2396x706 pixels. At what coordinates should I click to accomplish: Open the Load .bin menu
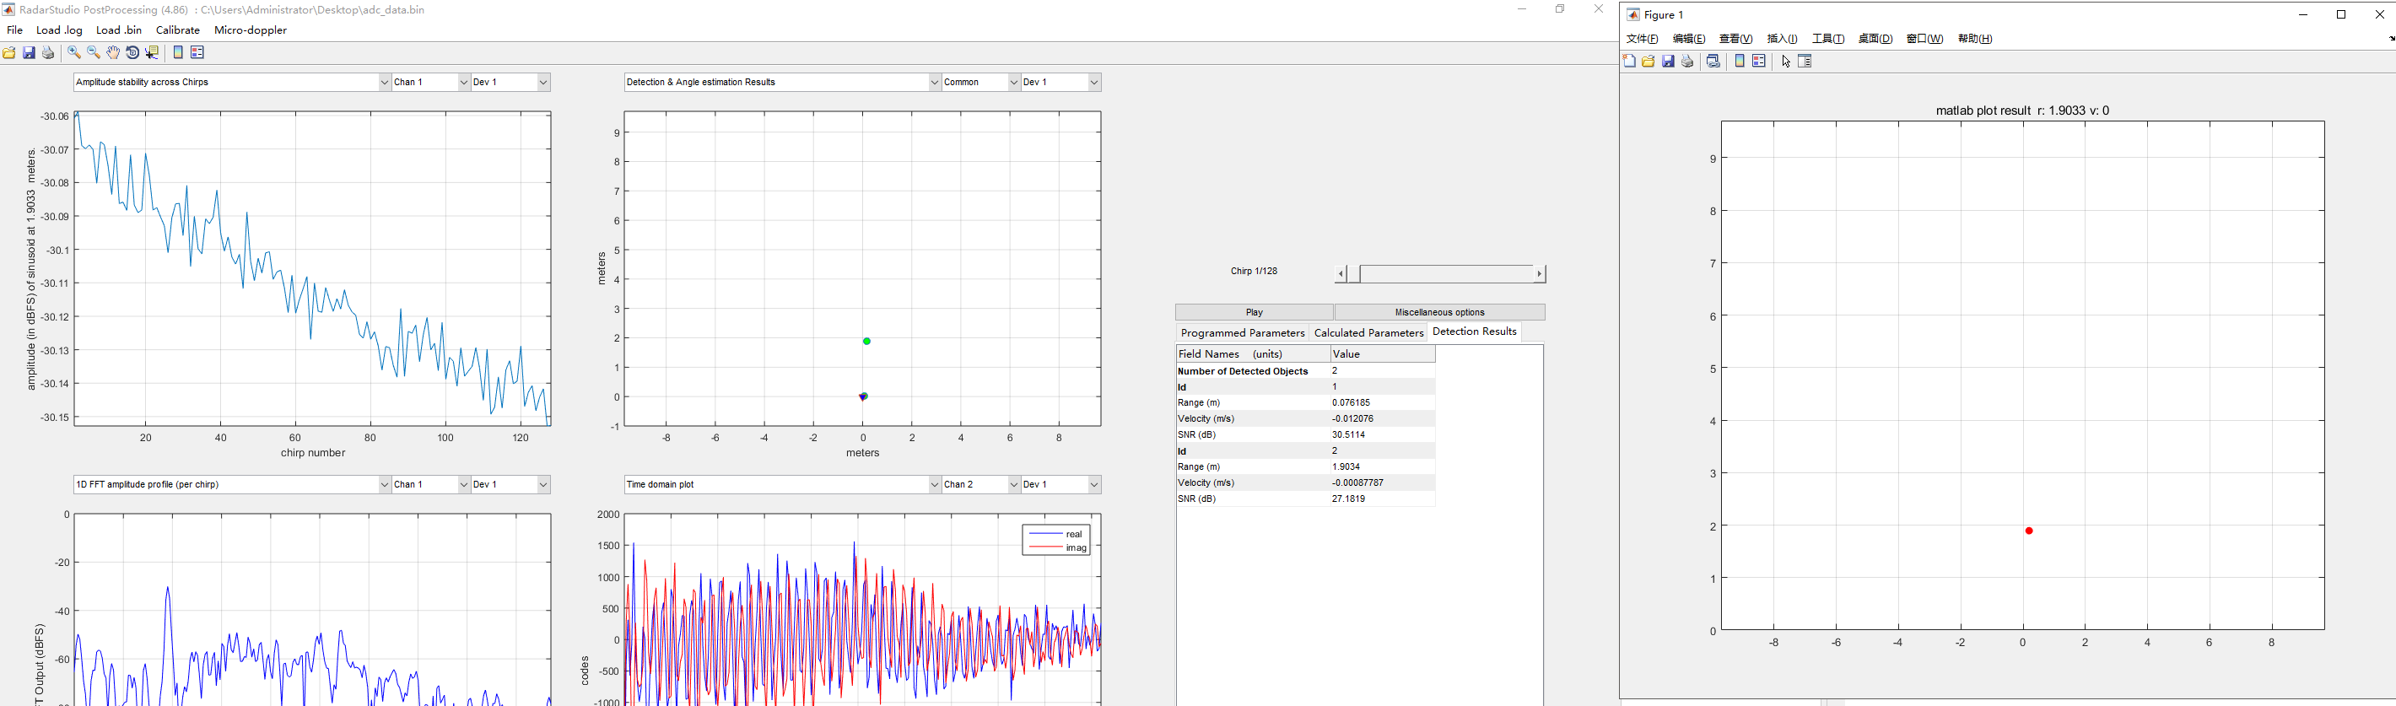pyautogui.click(x=119, y=30)
